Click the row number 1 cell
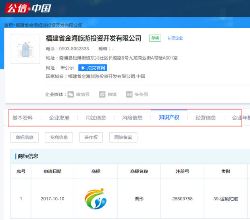 [x=21, y=199]
